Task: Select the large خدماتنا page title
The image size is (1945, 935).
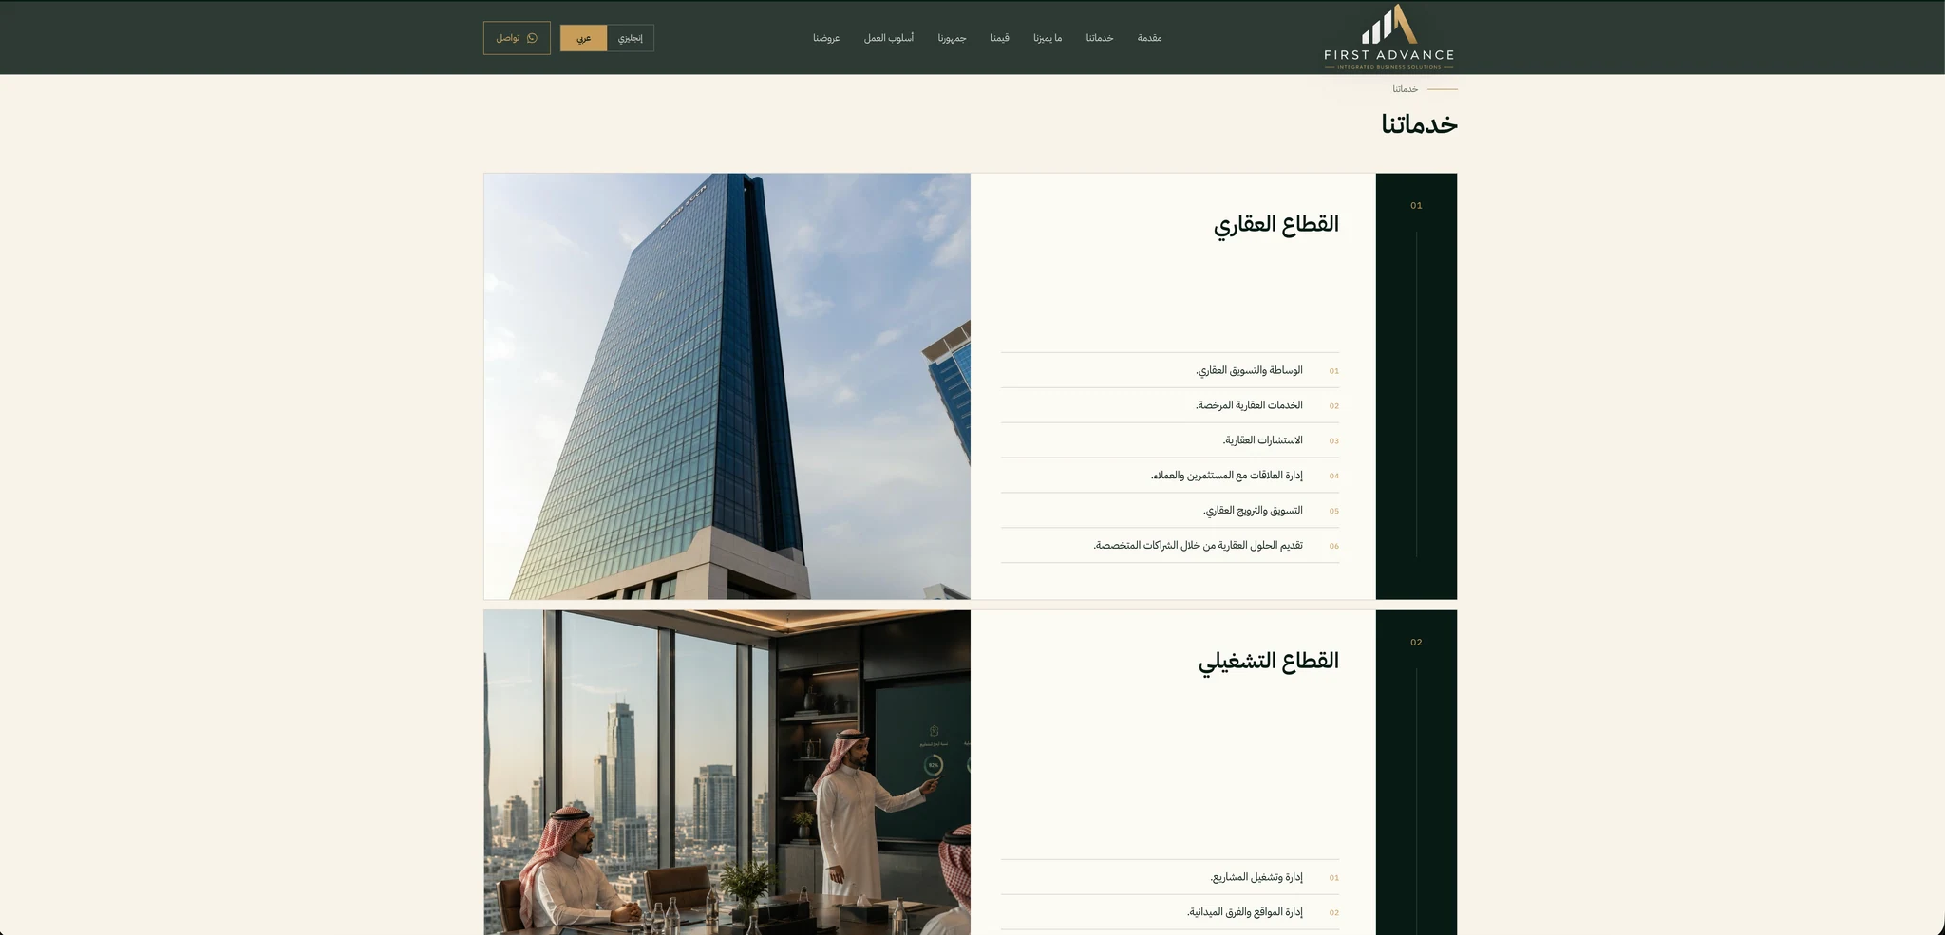Action: 1419,124
